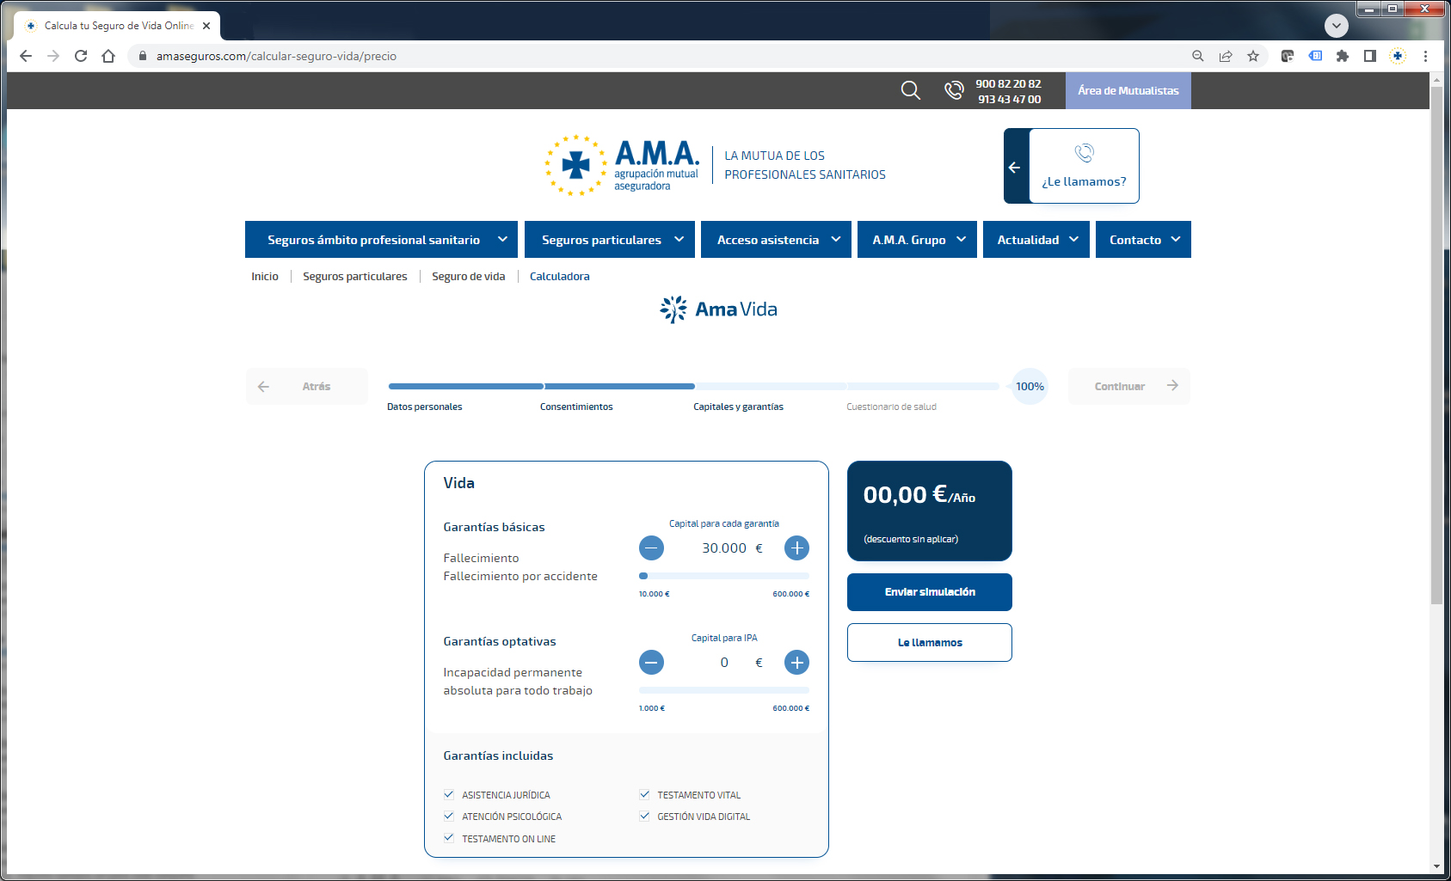Decrease the Fallecimiento capital with minus button
1451x881 pixels.
point(651,548)
